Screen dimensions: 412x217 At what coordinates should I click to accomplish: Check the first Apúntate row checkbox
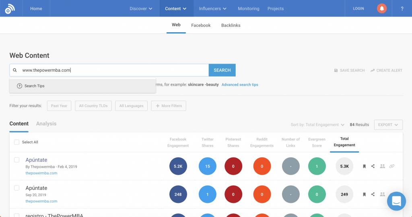pyautogui.click(x=16, y=160)
